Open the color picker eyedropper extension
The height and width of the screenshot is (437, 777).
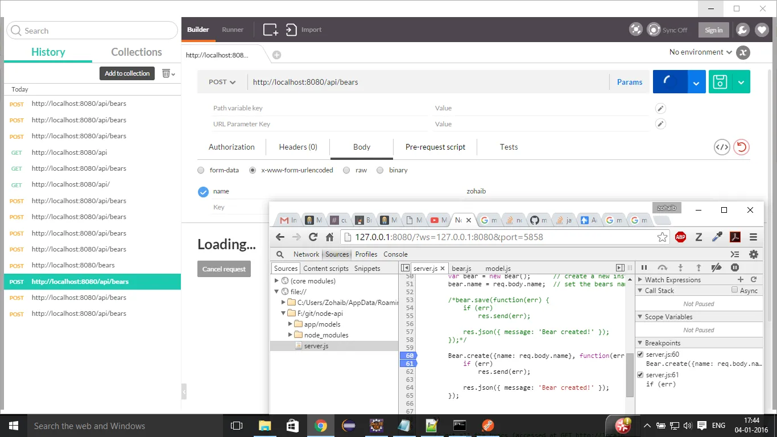click(x=717, y=237)
